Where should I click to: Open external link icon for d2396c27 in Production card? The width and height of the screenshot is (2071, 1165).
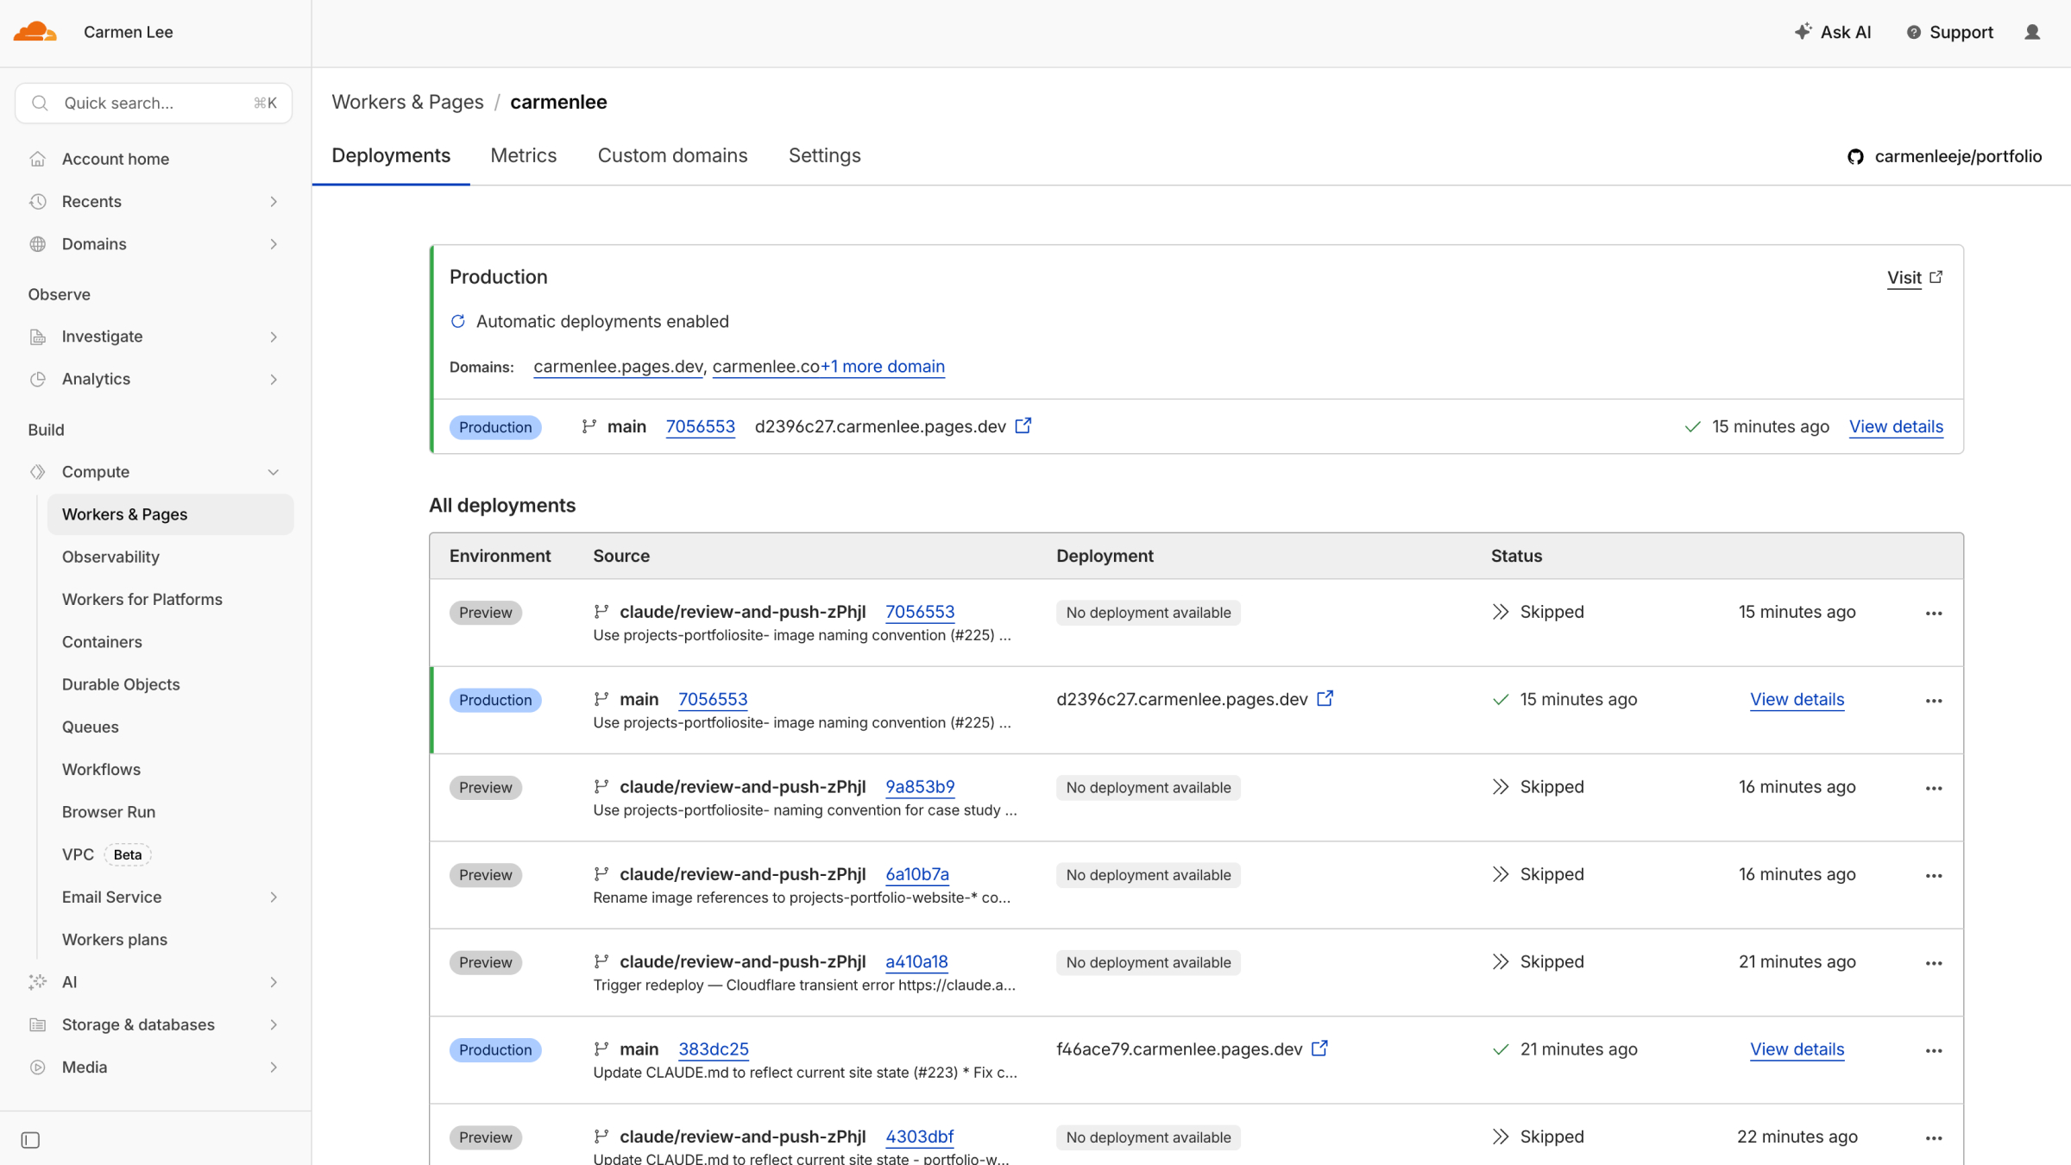(x=1023, y=425)
